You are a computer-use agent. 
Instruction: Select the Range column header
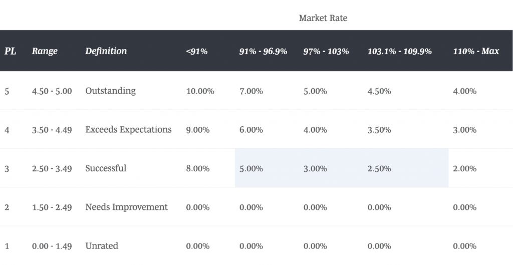(x=45, y=51)
